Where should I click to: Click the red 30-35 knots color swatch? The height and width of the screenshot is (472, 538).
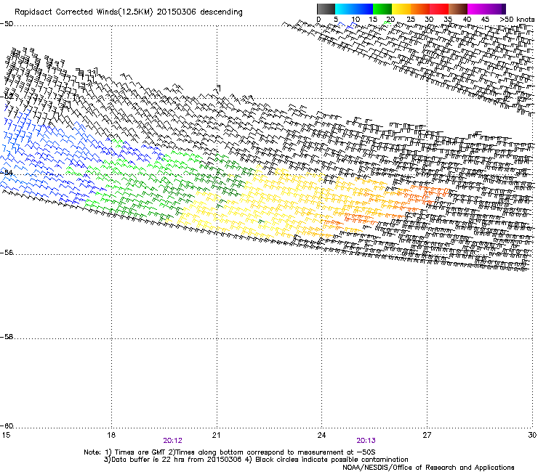click(439, 9)
